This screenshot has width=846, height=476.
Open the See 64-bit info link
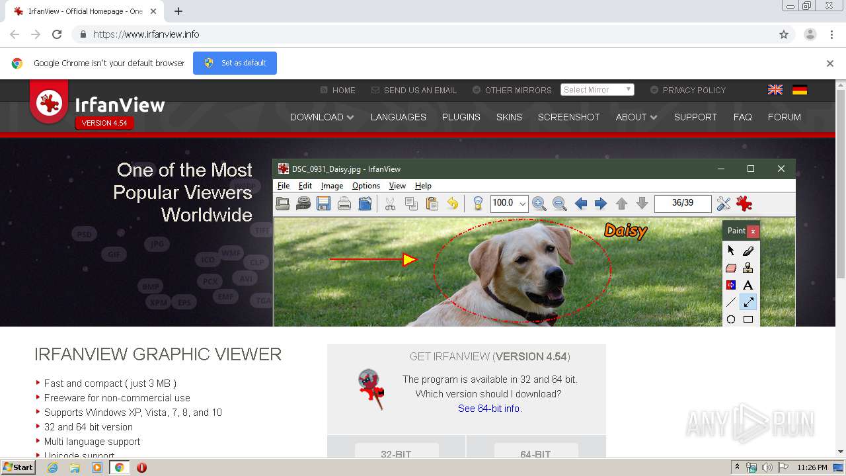click(490, 409)
